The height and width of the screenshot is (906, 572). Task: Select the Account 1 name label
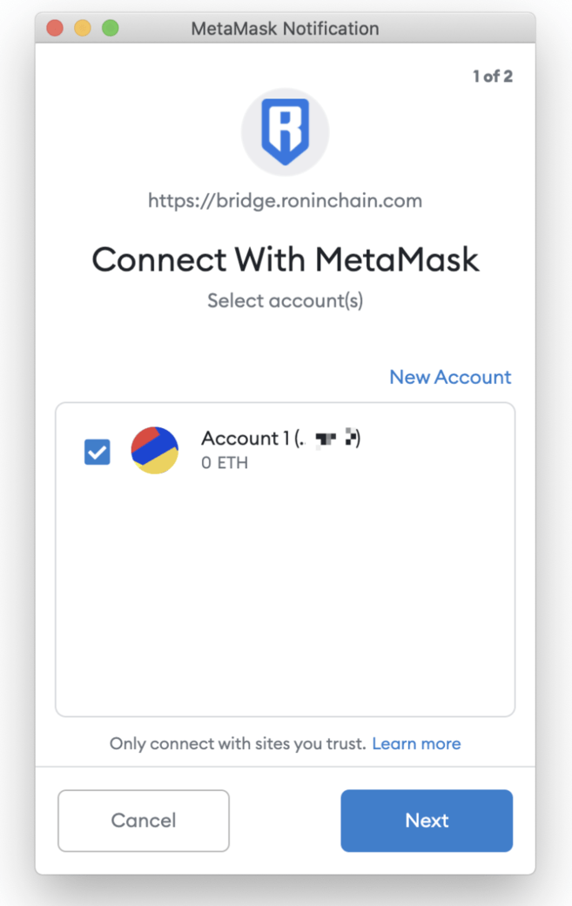[x=241, y=438]
